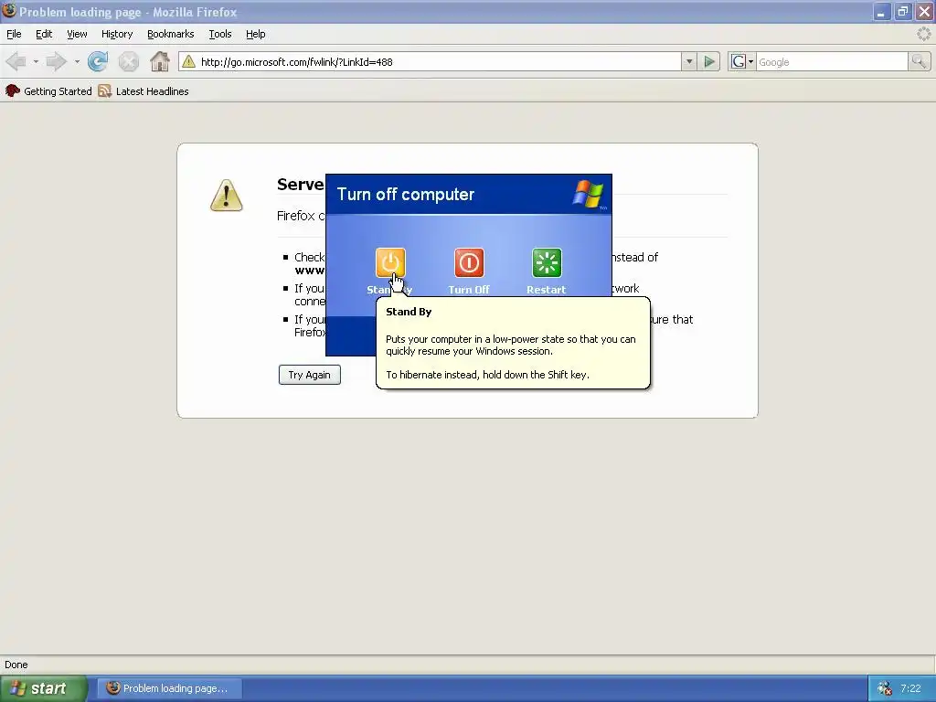The width and height of the screenshot is (936, 702).
Task: Click the system tray network icon
Action: 884,688
